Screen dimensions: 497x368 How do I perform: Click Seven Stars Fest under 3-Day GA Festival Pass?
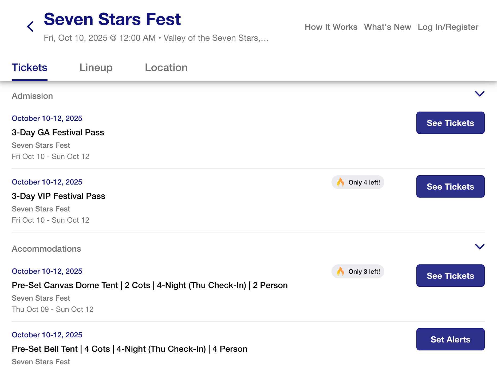pyautogui.click(x=41, y=145)
